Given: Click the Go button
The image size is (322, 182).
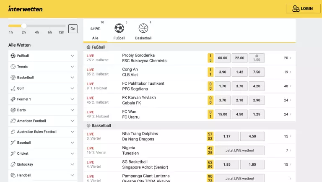Looking at the screenshot, I should [x=73, y=29].
